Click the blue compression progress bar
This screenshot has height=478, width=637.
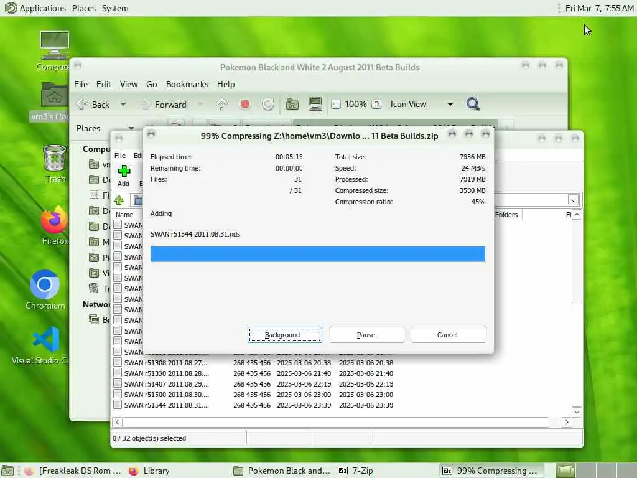coord(318,254)
